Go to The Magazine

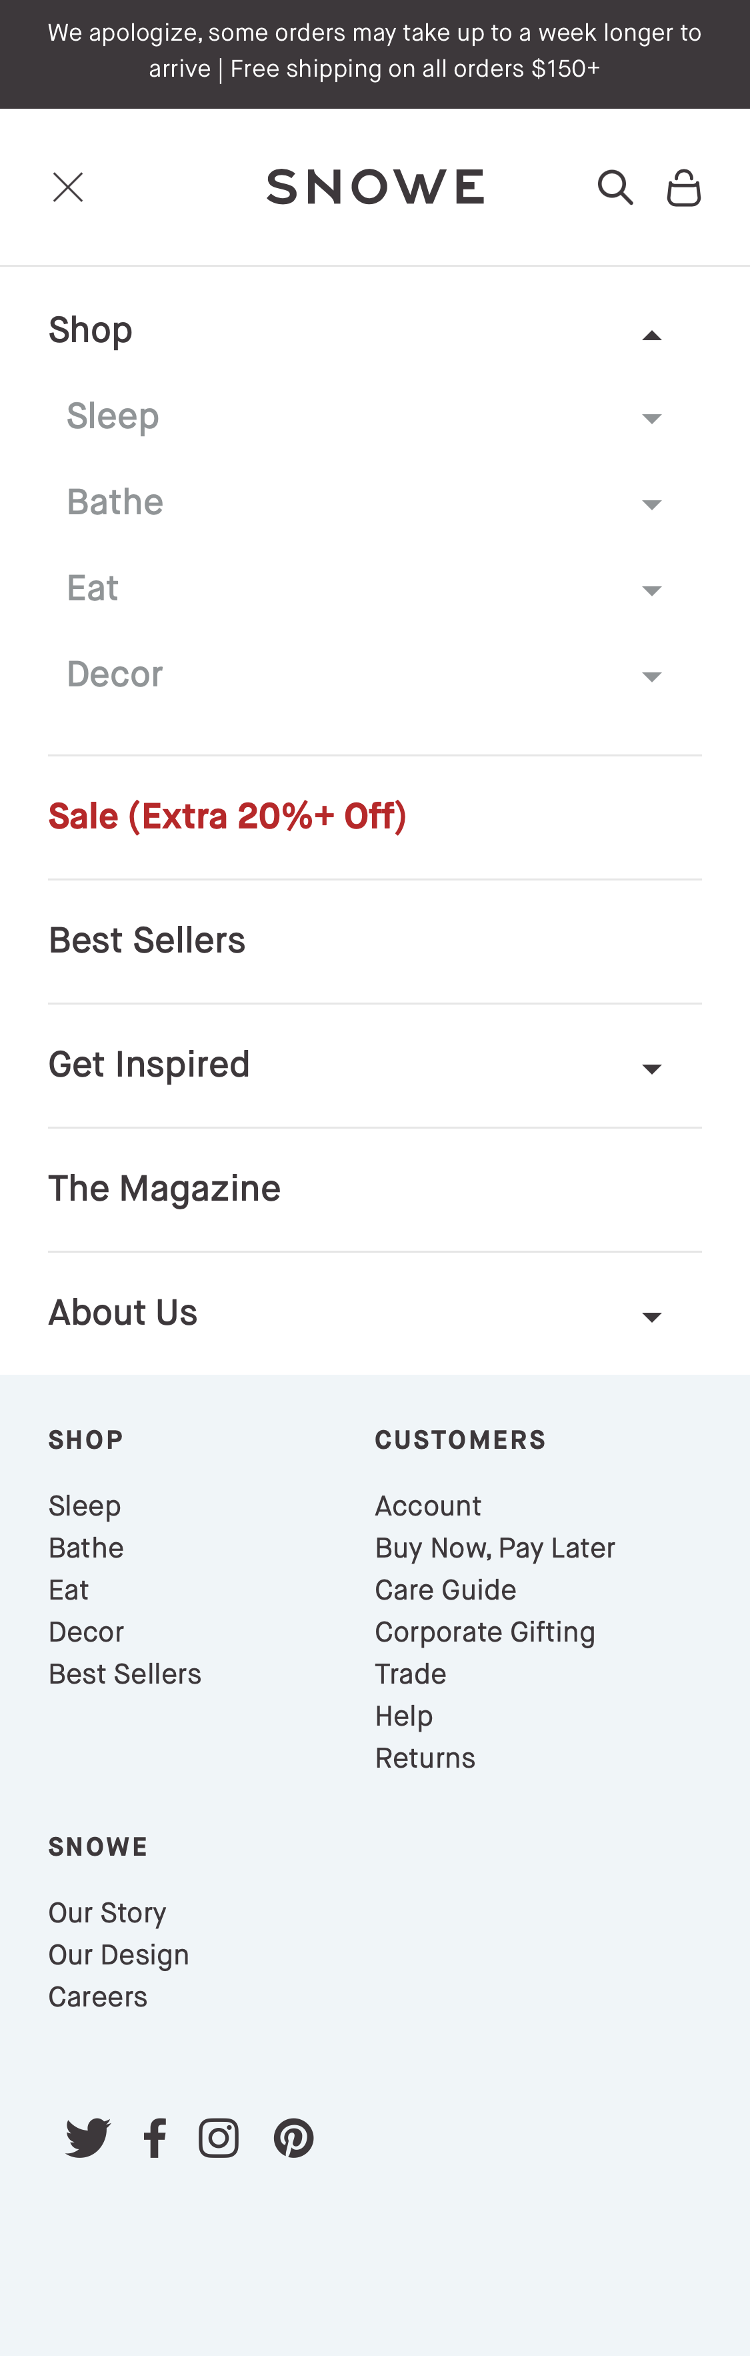pyautogui.click(x=165, y=1187)
